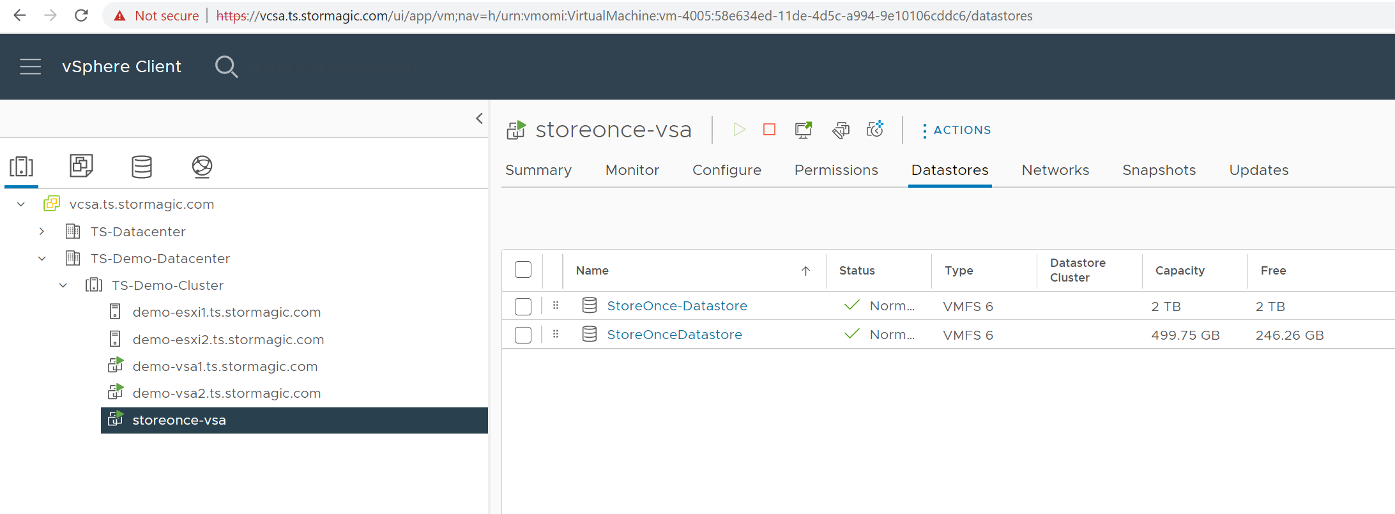
Task: Click the Not secure warning icon
Action: point(119,16)
